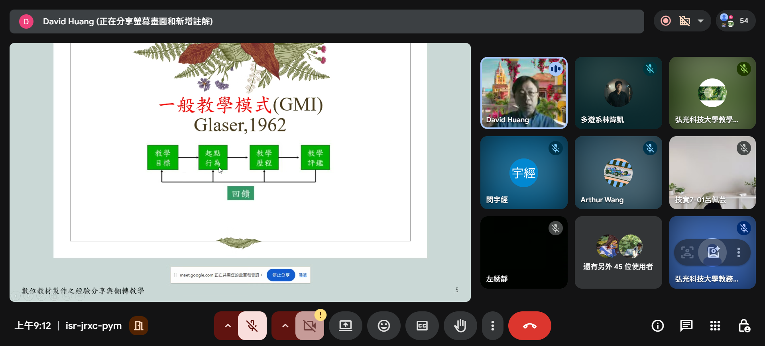Open the chat messages panel
Viewport: 765px width, 346px height.
pyautogui.click(x=686, y=326)
